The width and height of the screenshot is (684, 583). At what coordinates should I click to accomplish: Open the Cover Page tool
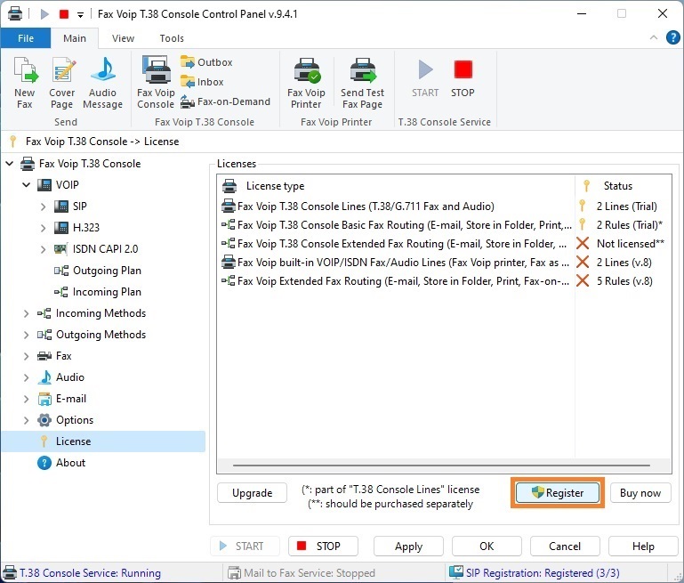(62, 83)
